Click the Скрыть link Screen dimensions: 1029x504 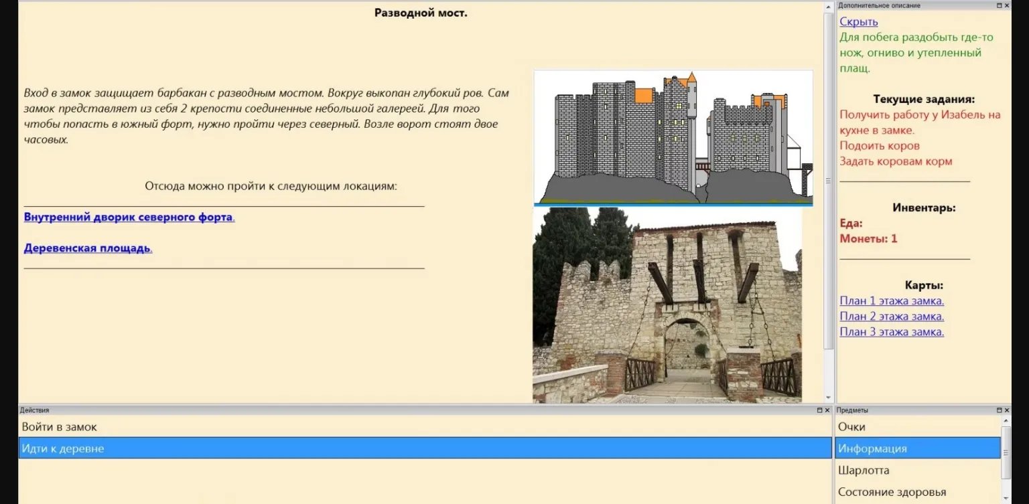click(x=858, y=22)
